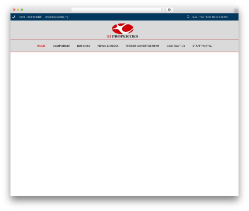Viewport: 249px width, 211px height.
Task: Open the STAFF PORTAL link
Action: [202, 46]
